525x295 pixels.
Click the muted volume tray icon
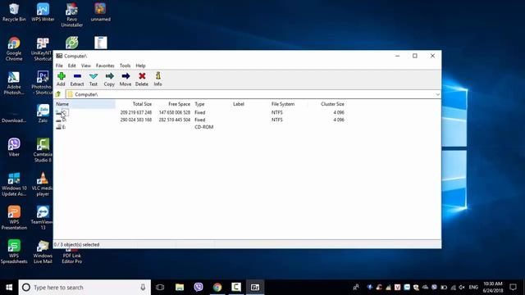[462, 288]
